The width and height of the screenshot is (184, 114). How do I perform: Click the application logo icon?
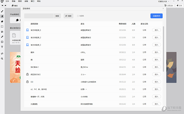(2, 1)
